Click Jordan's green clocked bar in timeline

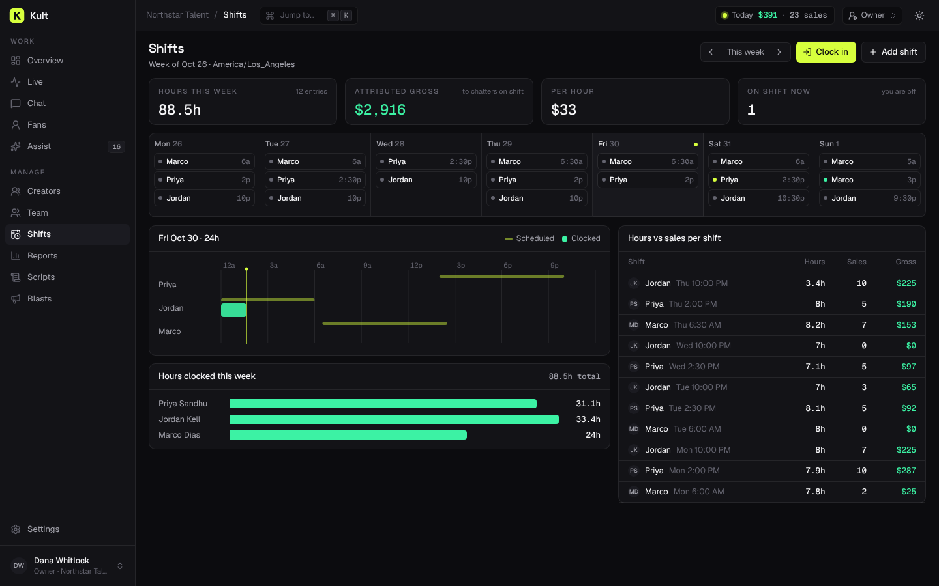(233, 311)
